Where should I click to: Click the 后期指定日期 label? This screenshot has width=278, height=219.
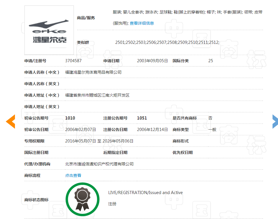click(115, 152)
